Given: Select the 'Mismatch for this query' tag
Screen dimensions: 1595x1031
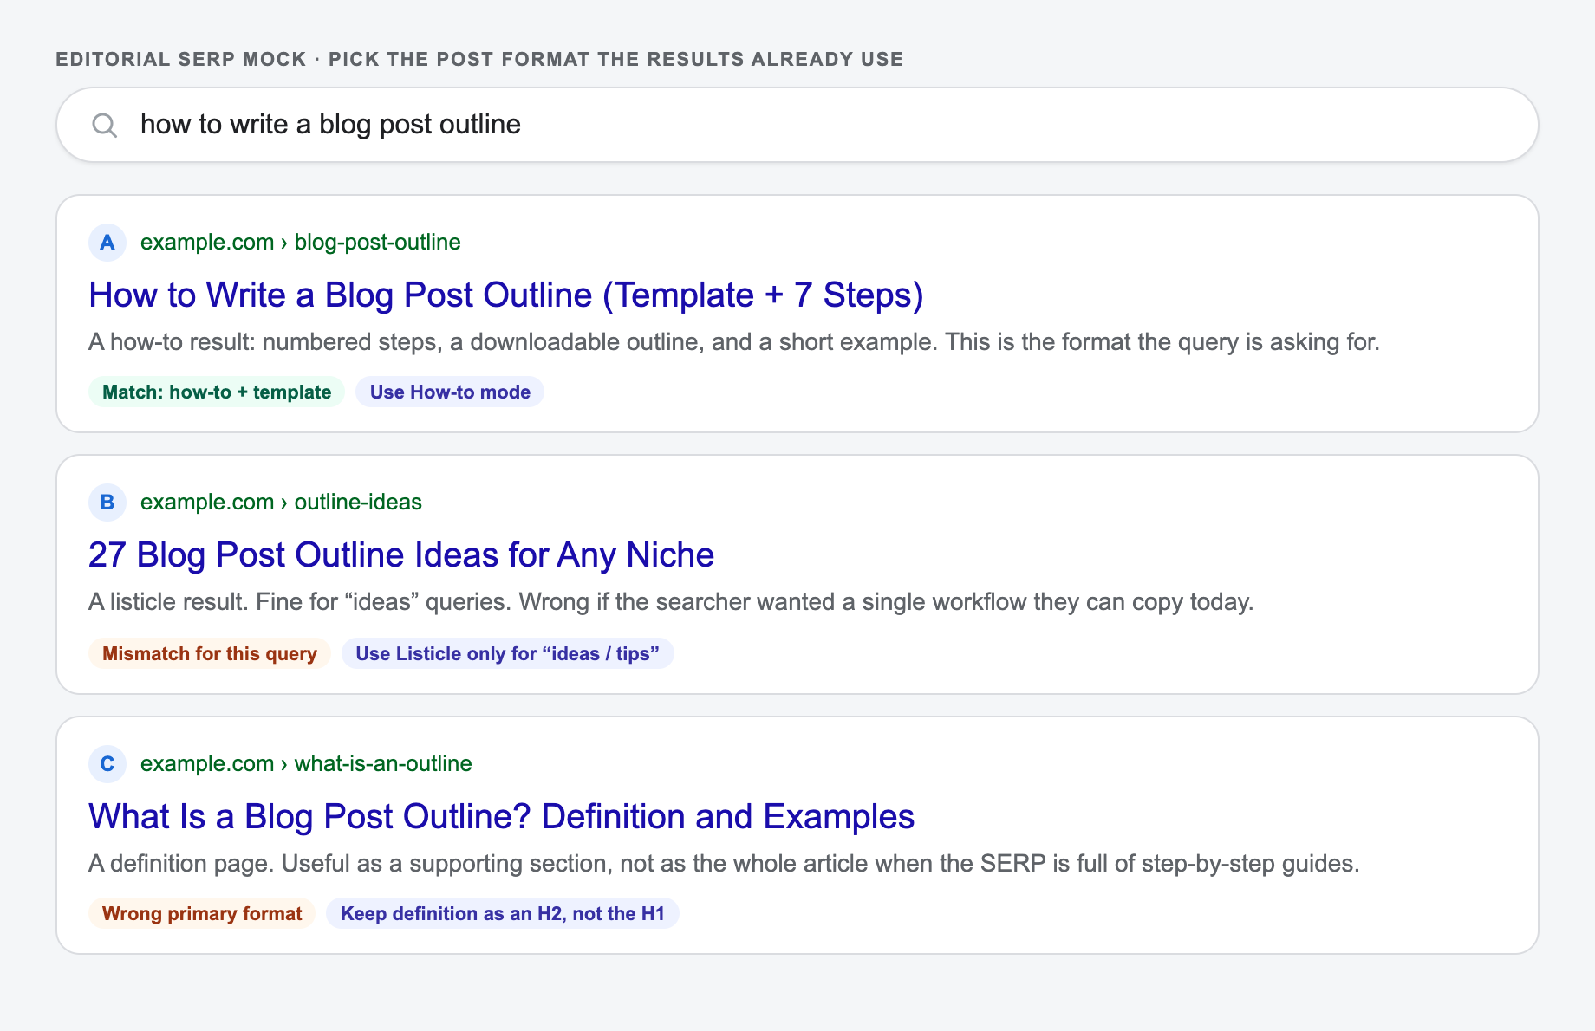Looking at the screenshot, I should 210,653.
